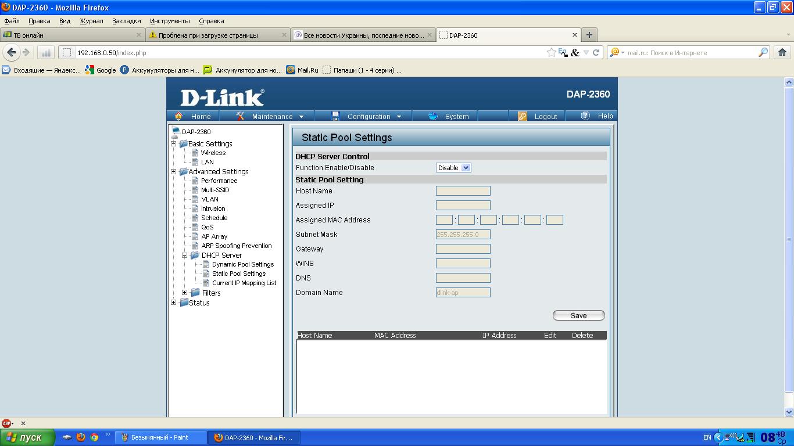Click the Logout key icon
The height and width of the screenshot is (446, 794).
pyautogui.click(x=522, y=116)
